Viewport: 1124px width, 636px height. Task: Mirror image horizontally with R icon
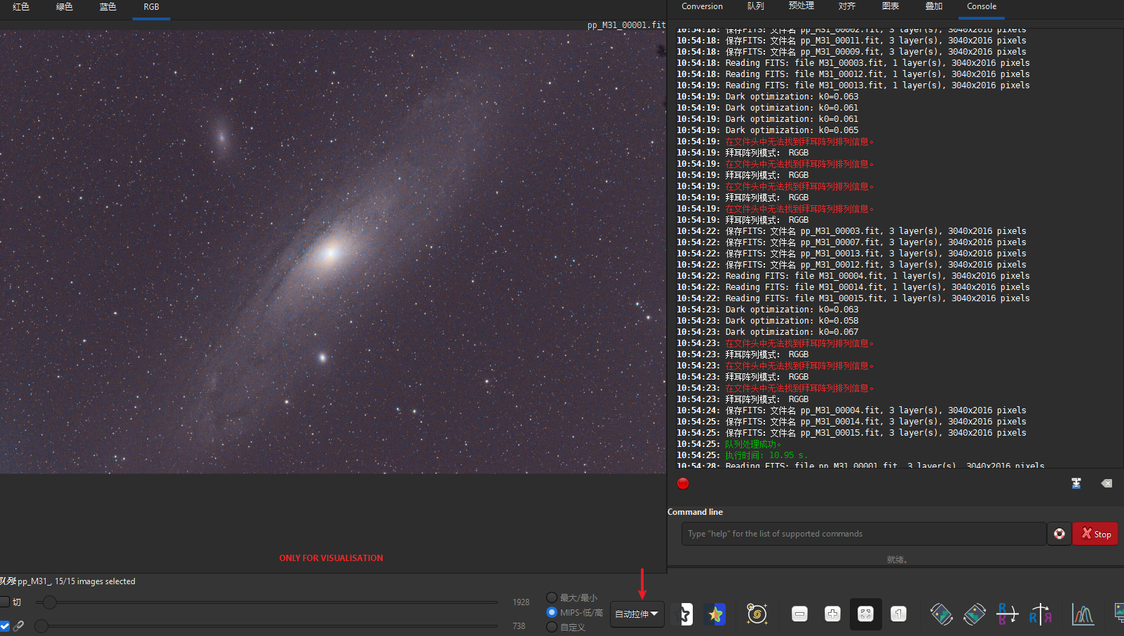pos(1041,614)
